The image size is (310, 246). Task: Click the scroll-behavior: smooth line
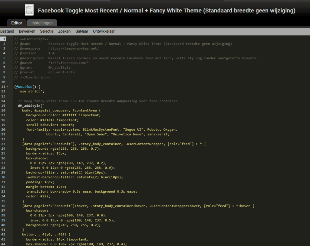[x=50, y=125]
